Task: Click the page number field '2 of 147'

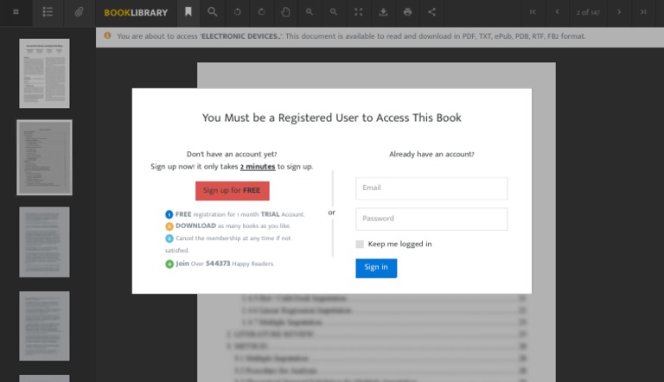Action: tap(588, 13)
